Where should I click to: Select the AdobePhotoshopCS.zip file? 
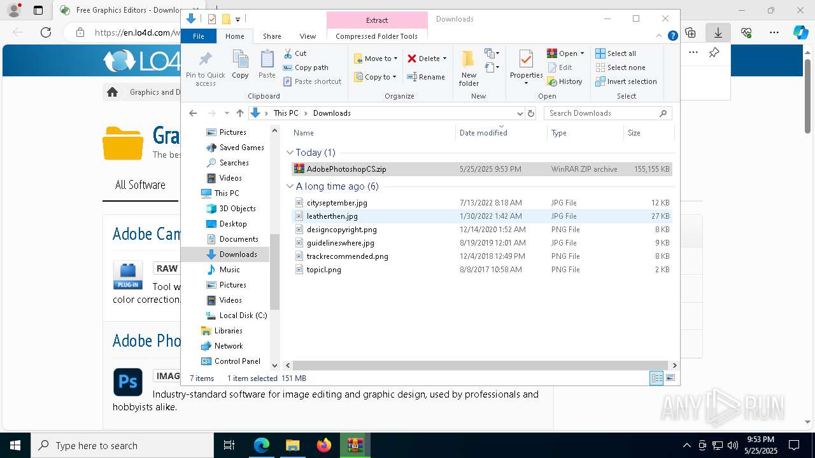[x=482, y=169]
